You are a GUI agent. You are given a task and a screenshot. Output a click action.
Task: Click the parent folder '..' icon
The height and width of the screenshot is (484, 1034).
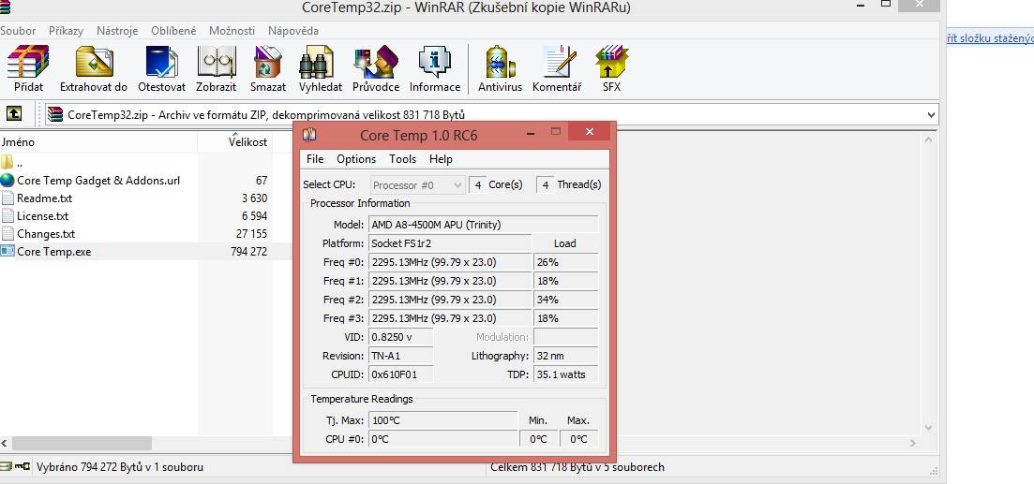point(7,162)
